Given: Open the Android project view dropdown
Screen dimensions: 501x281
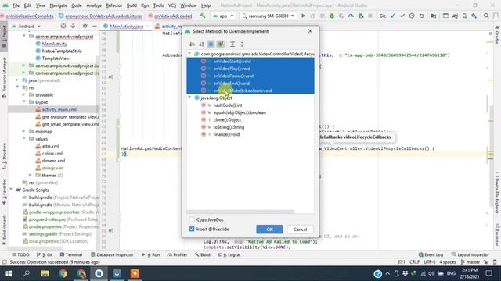Looking at the screenshot, I should coord(26,26).
